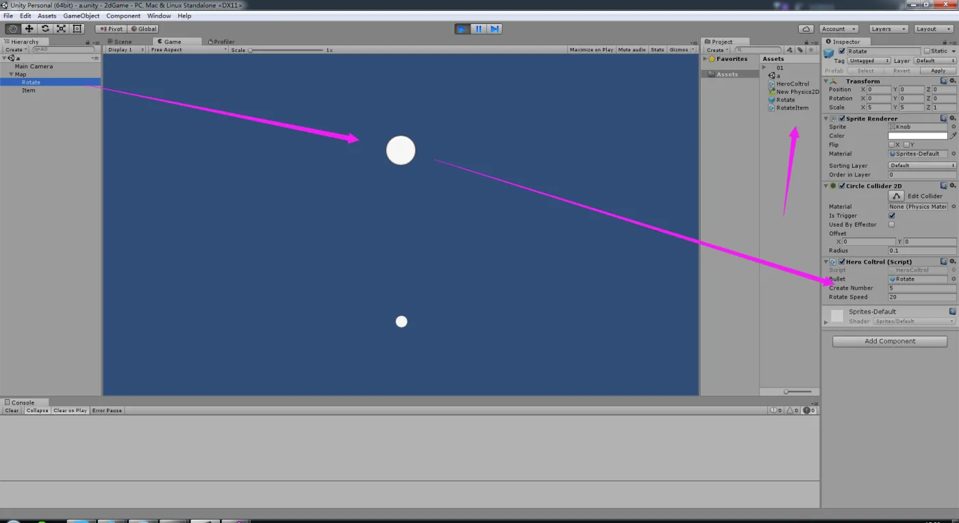Save the search as a favorite (star icon)
This screenshot has width=959, height=523.
[x=811, y=50]
